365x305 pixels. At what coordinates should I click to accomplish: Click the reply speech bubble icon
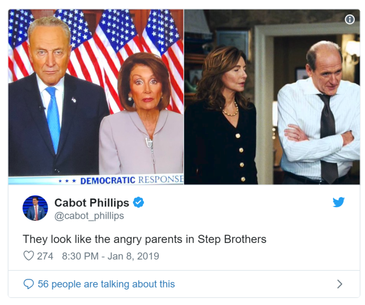pyautogui.click(x=29, y=284)
